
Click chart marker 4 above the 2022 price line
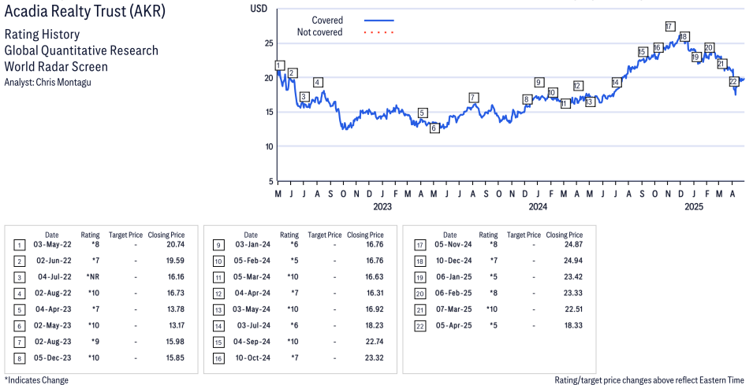click(318, 83)
